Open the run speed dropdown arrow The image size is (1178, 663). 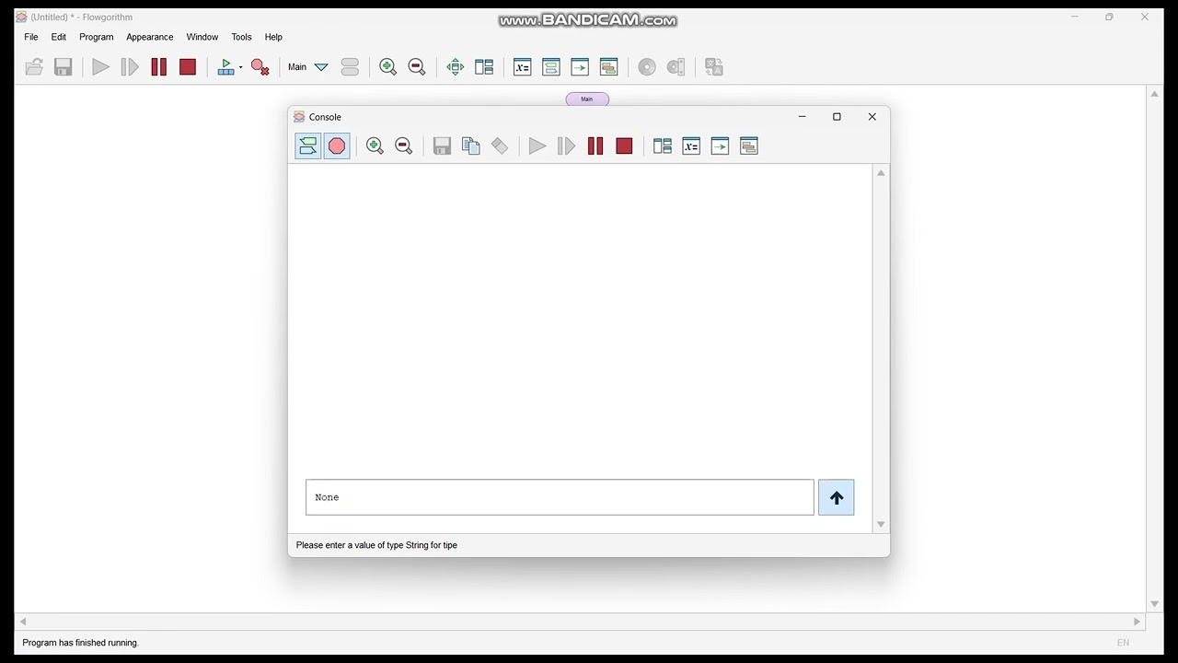click(x=241, y=66)
